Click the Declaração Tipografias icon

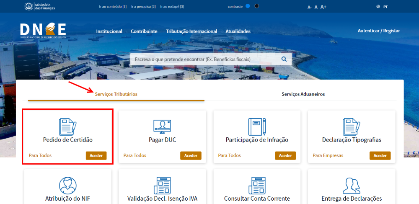(351, 126)
